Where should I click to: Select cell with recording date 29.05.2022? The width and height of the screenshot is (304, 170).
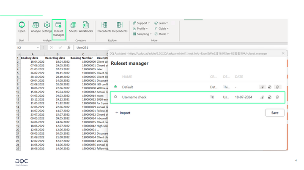point(58,65)
